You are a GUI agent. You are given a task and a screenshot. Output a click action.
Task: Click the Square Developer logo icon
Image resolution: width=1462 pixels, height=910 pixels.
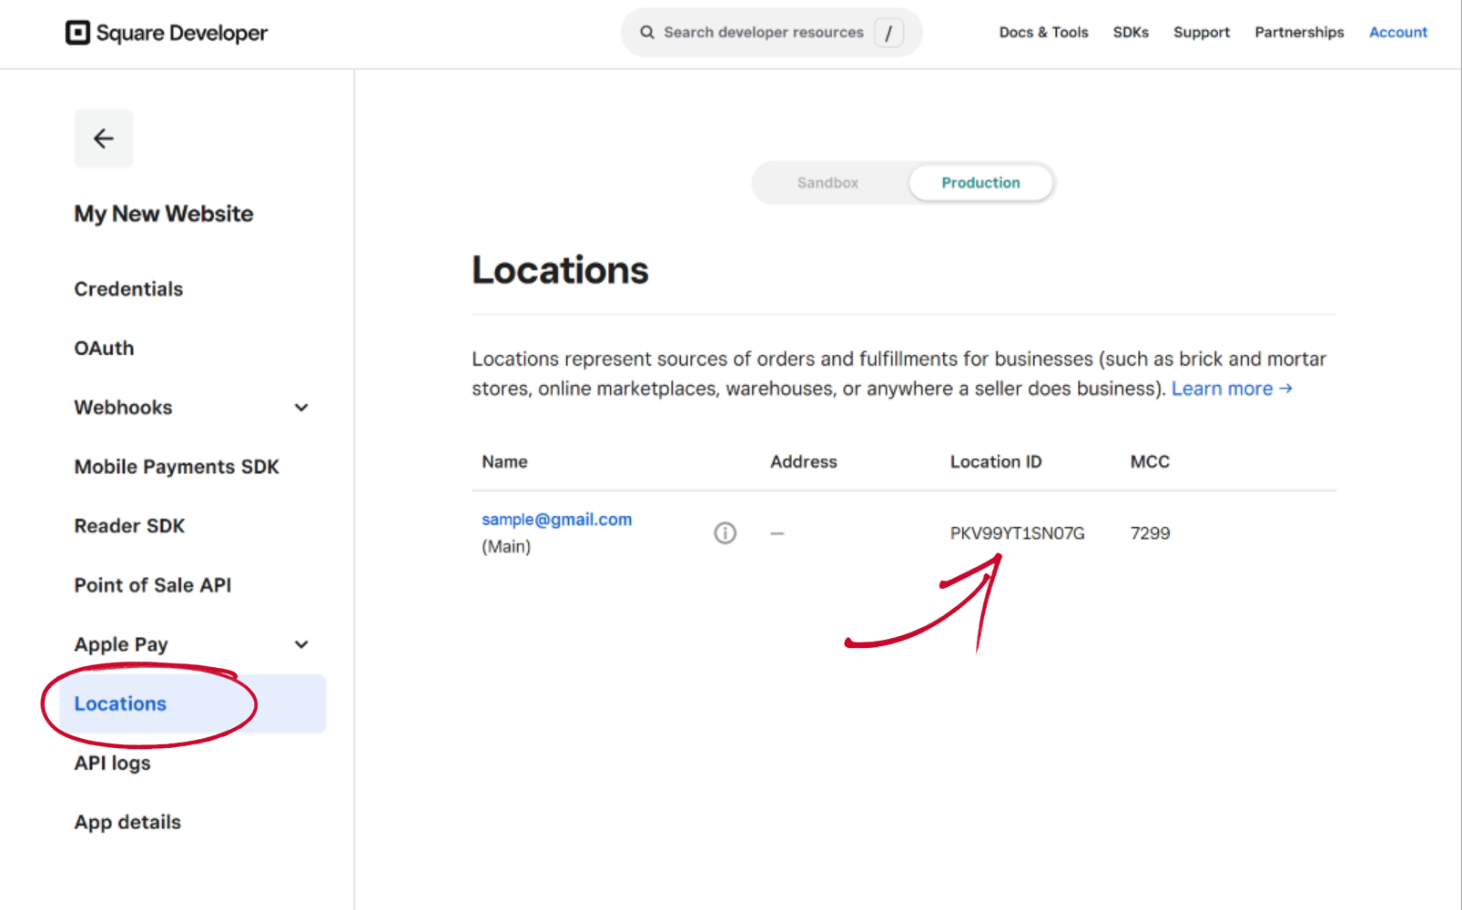click(78, 33)
